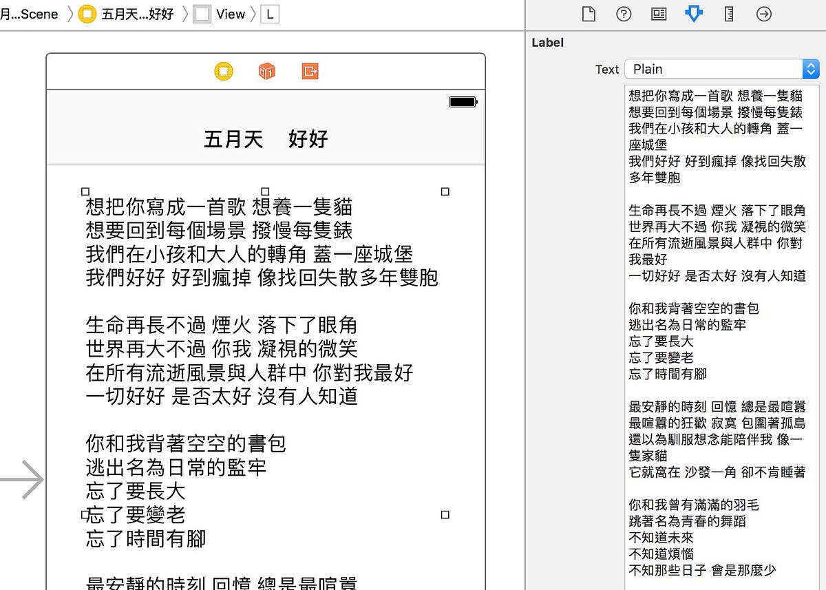Click the Exit segue icon in the scene dock
Image resolution: width=826 pixels, height=590 pixels.
point(310,71)
